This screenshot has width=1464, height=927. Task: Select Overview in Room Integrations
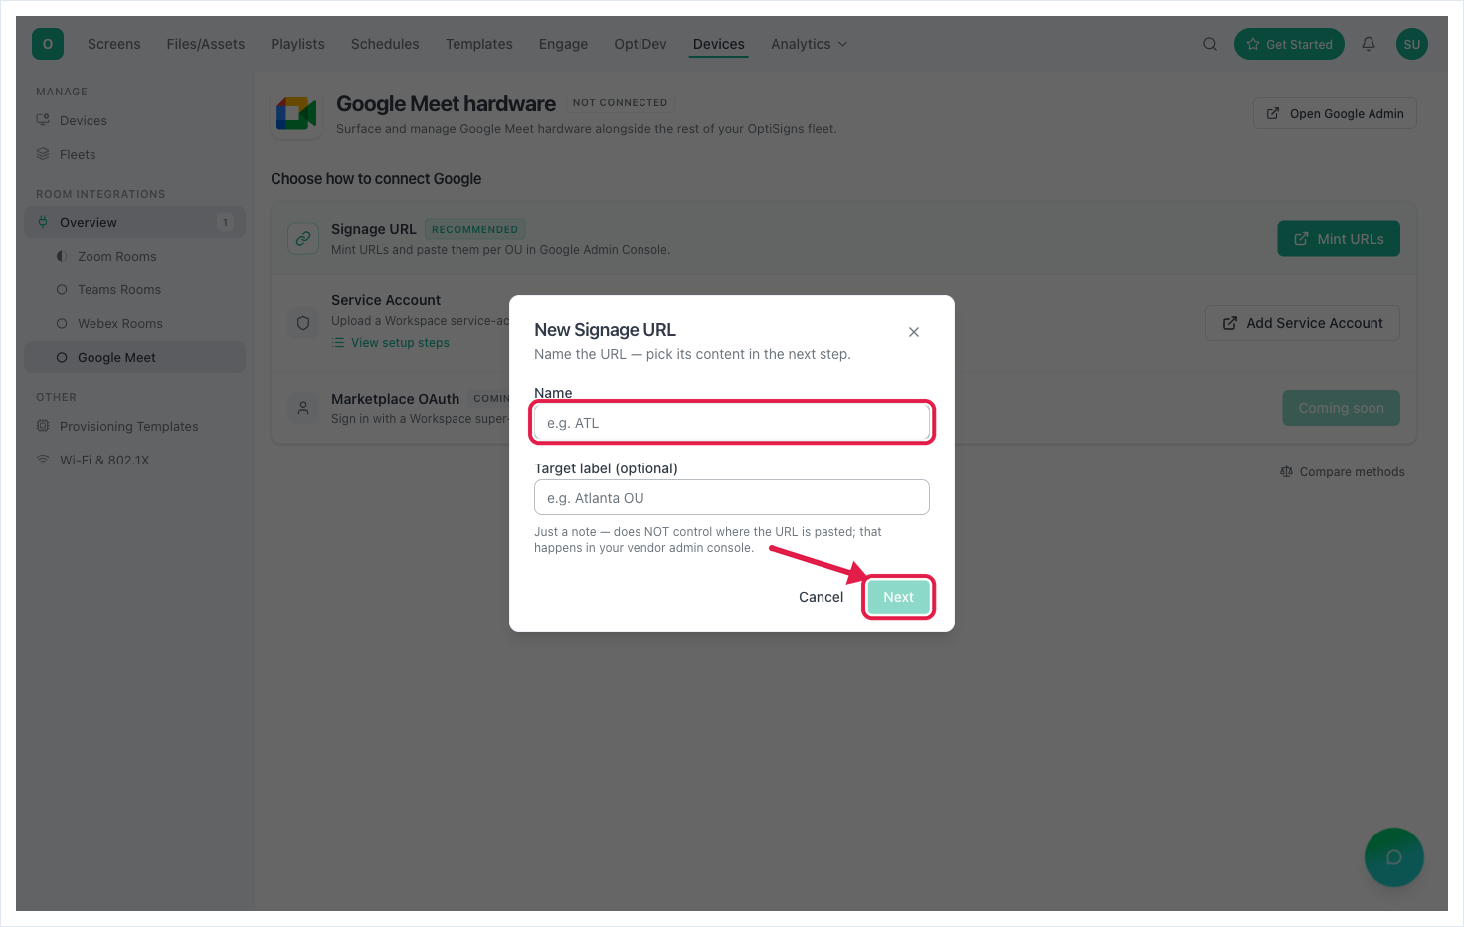click(x=134, y=222)
